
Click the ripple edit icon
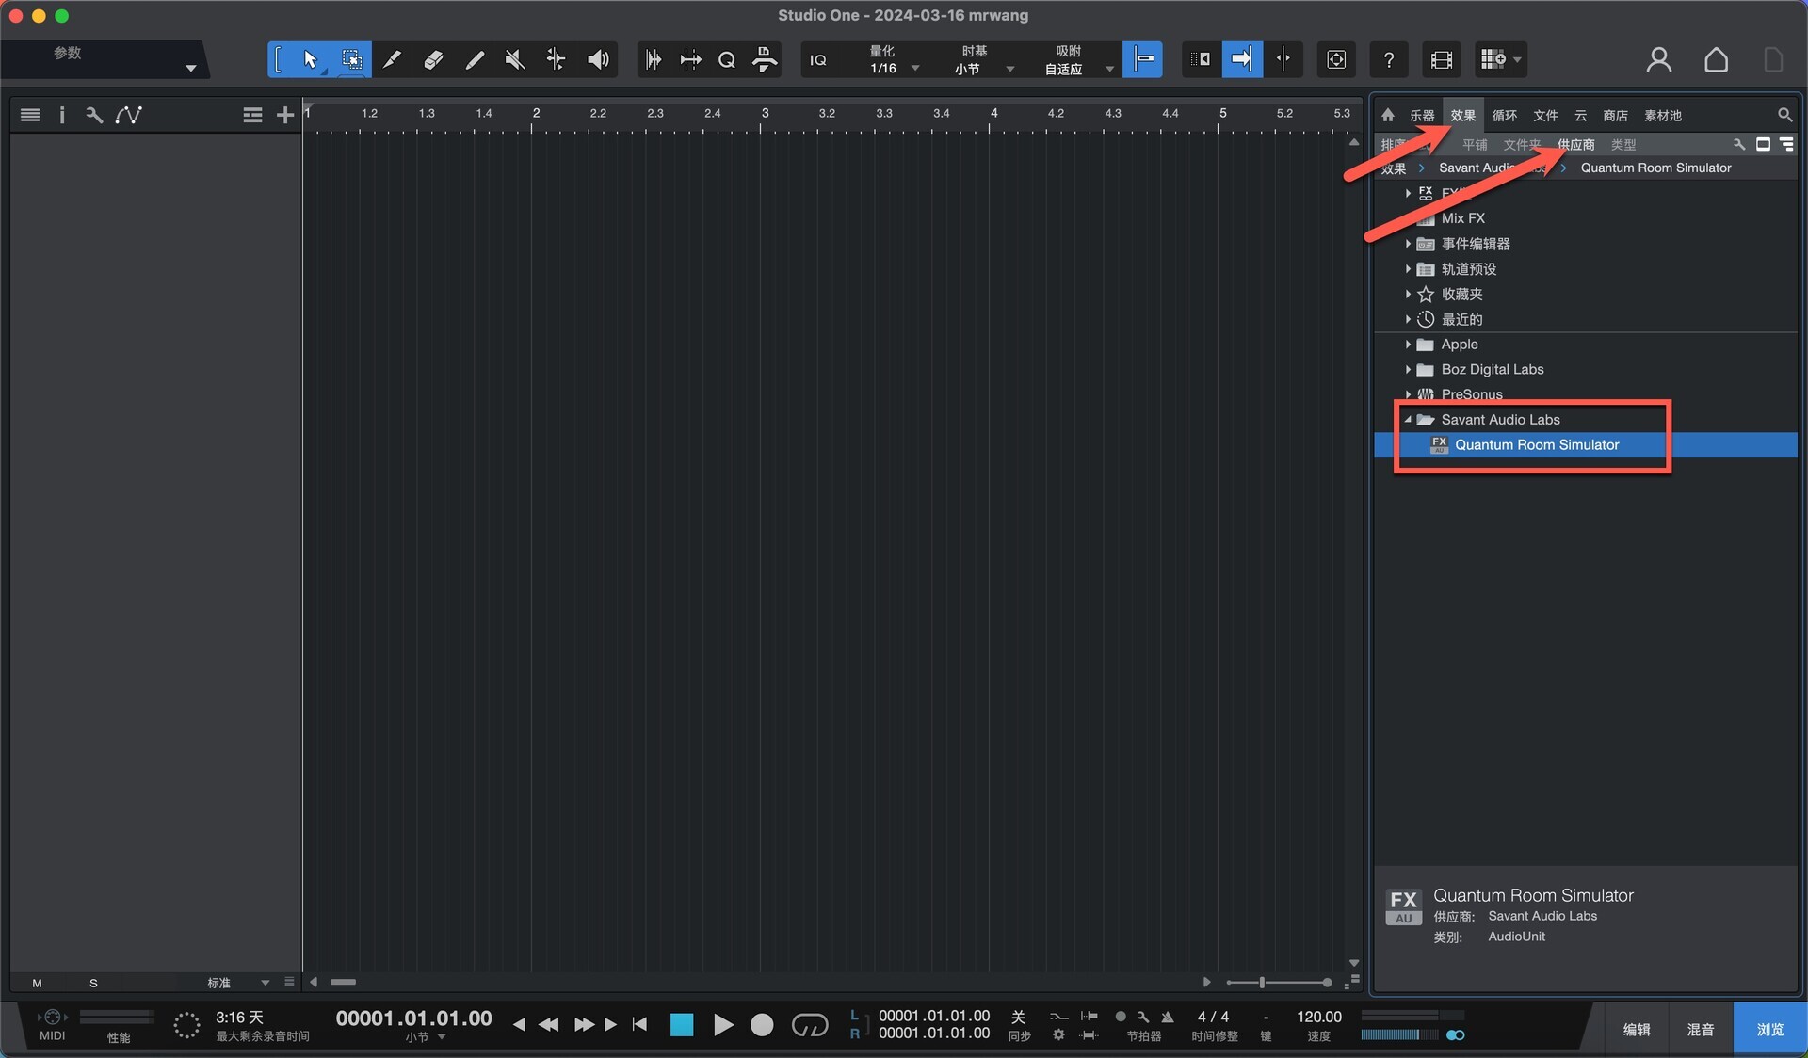click(x=1201, y=59)
